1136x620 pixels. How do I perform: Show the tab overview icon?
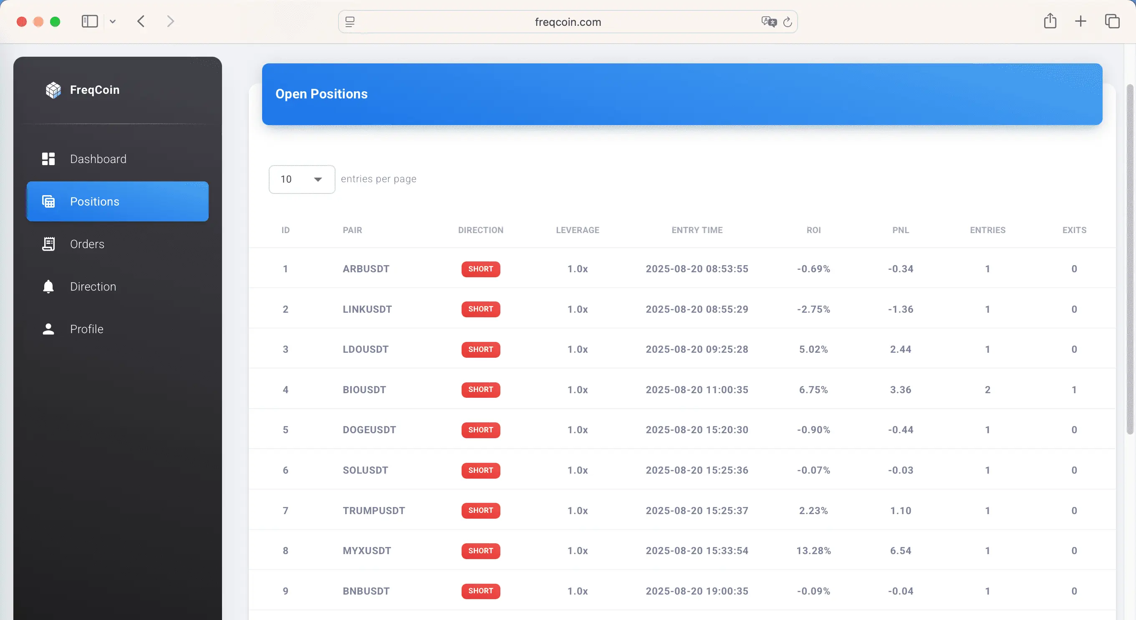coord(1112,21)
